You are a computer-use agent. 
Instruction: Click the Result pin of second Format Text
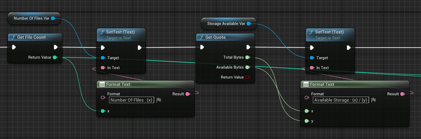click(402, 94)
